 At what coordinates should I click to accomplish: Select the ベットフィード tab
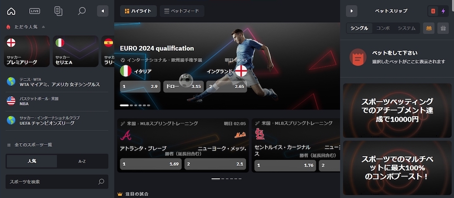(x=182, y=11)
